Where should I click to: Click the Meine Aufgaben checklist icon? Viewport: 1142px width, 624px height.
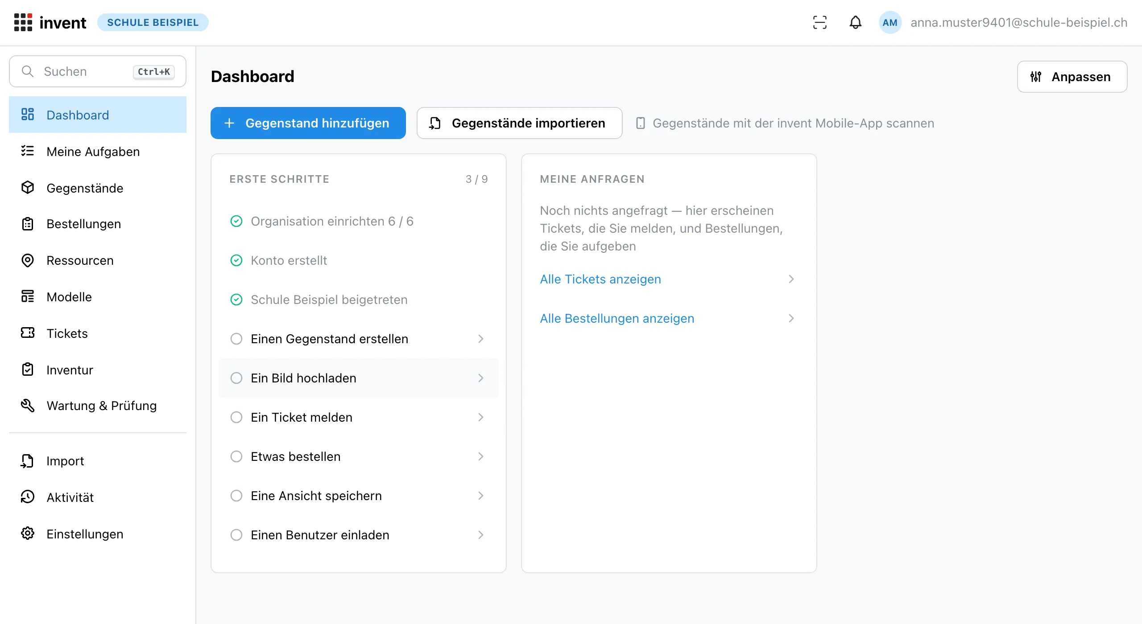tap(28, 151)
